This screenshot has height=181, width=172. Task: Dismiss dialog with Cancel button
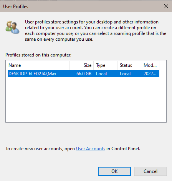pyautogui.click(x=150, y=171)
